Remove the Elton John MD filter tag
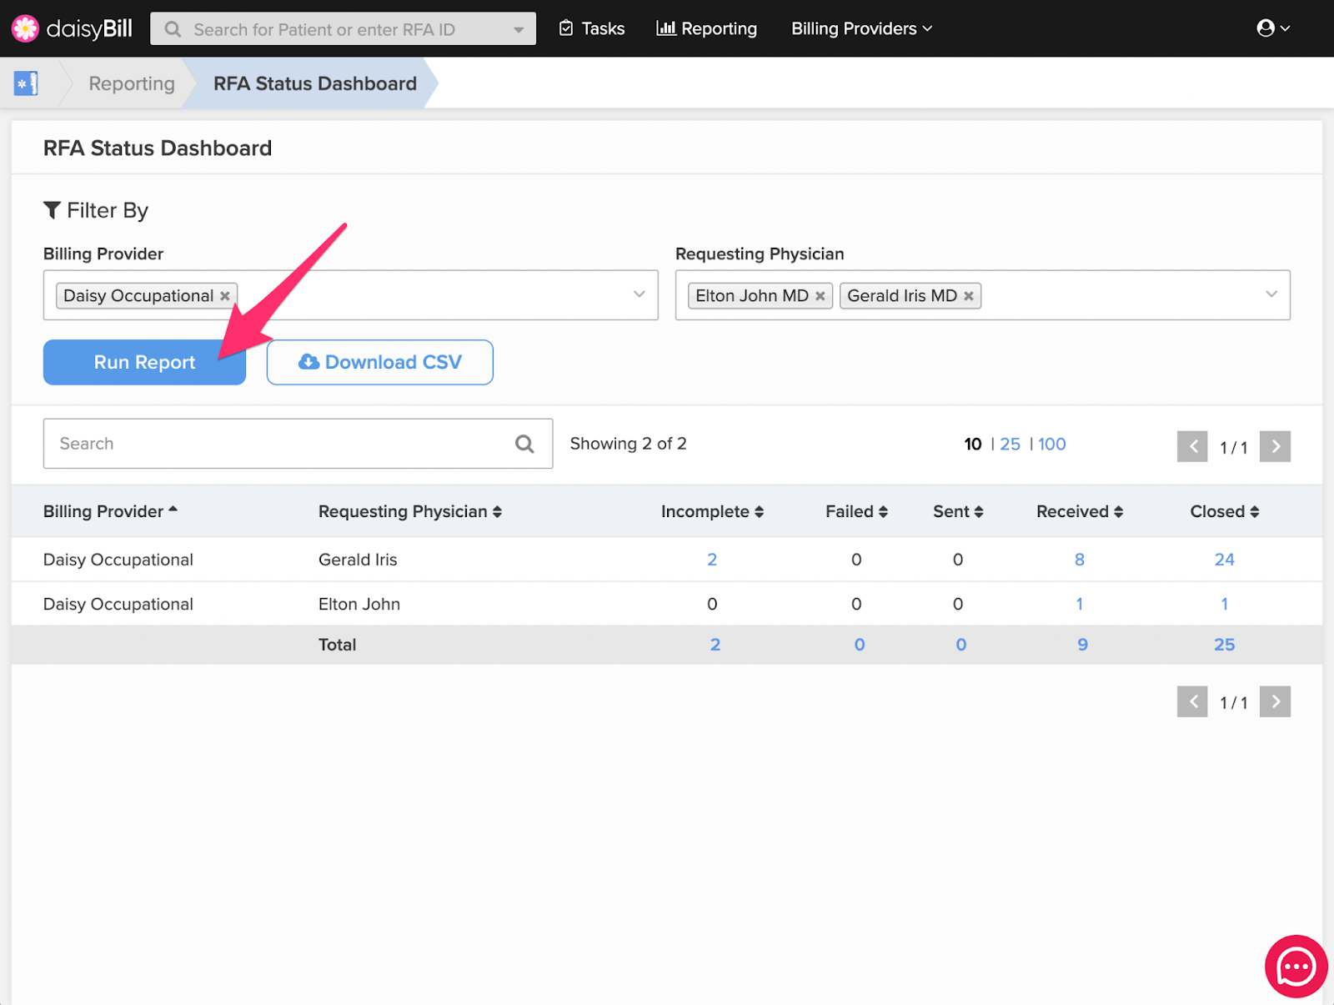This screenshot has height=1005, width=1334. pos(820,296)
